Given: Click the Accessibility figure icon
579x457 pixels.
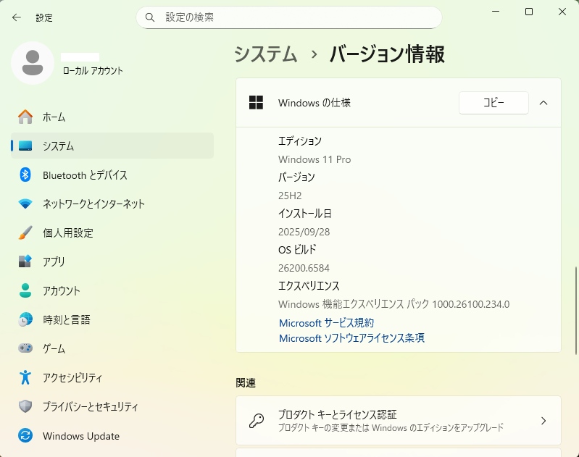Looking at the screenshot, I should pos(25,377).
